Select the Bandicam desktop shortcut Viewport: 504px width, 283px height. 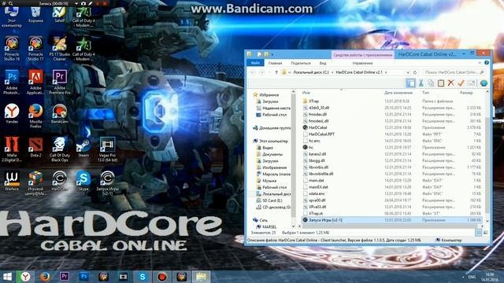tap(60, 114)
